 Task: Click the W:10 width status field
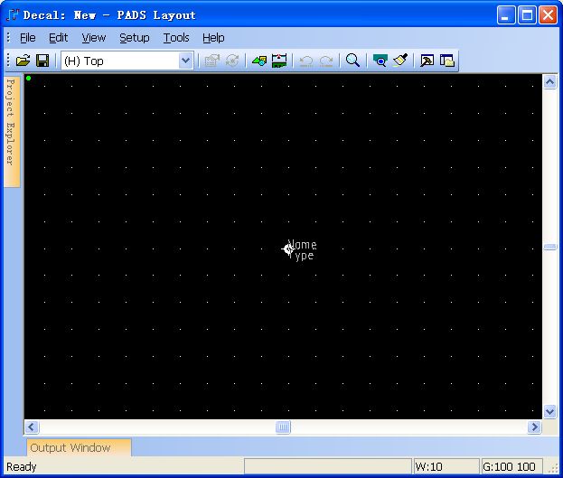coord(446,466)
